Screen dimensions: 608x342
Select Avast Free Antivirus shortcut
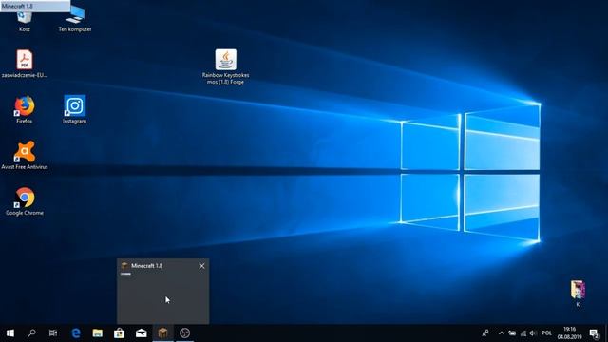25,156
